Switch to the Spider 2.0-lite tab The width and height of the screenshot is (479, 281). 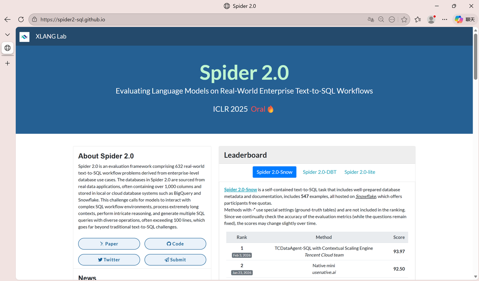[360, 172]
